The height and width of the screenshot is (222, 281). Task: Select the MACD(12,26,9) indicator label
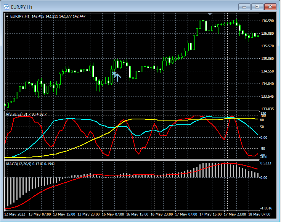pos(31,164)
